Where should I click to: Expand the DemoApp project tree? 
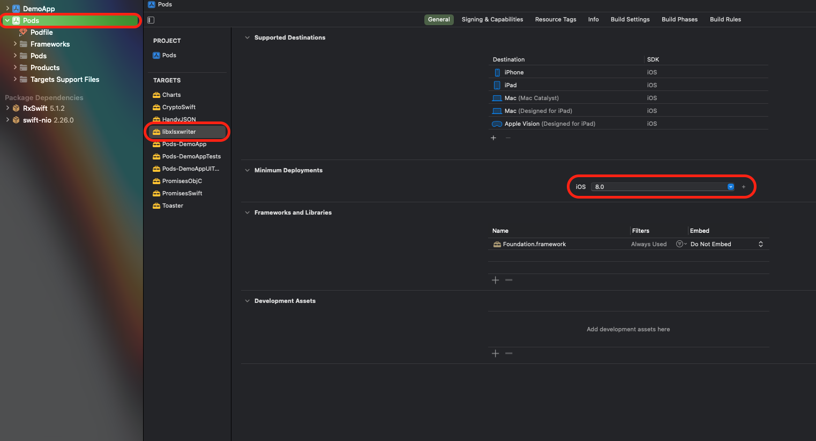(x=8, y=9)
